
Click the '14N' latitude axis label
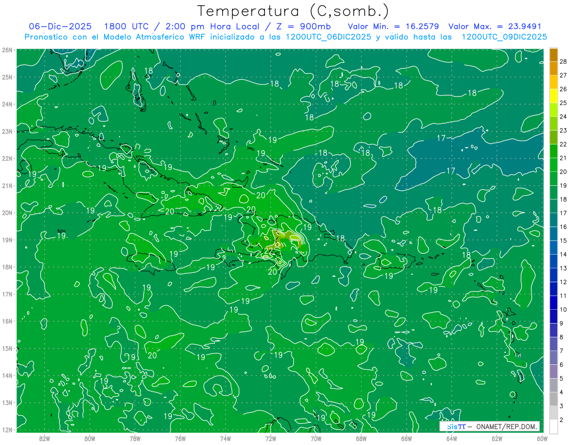pos(7,375)
